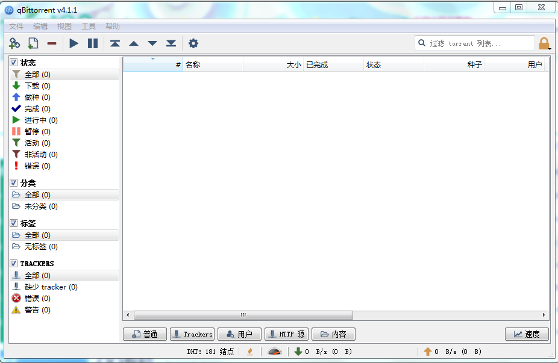
Task: Open the 工具 menu
Action: 88,26
